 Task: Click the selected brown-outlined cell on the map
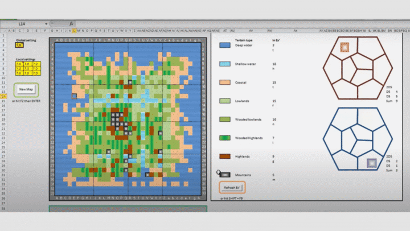tap(74, 96)
